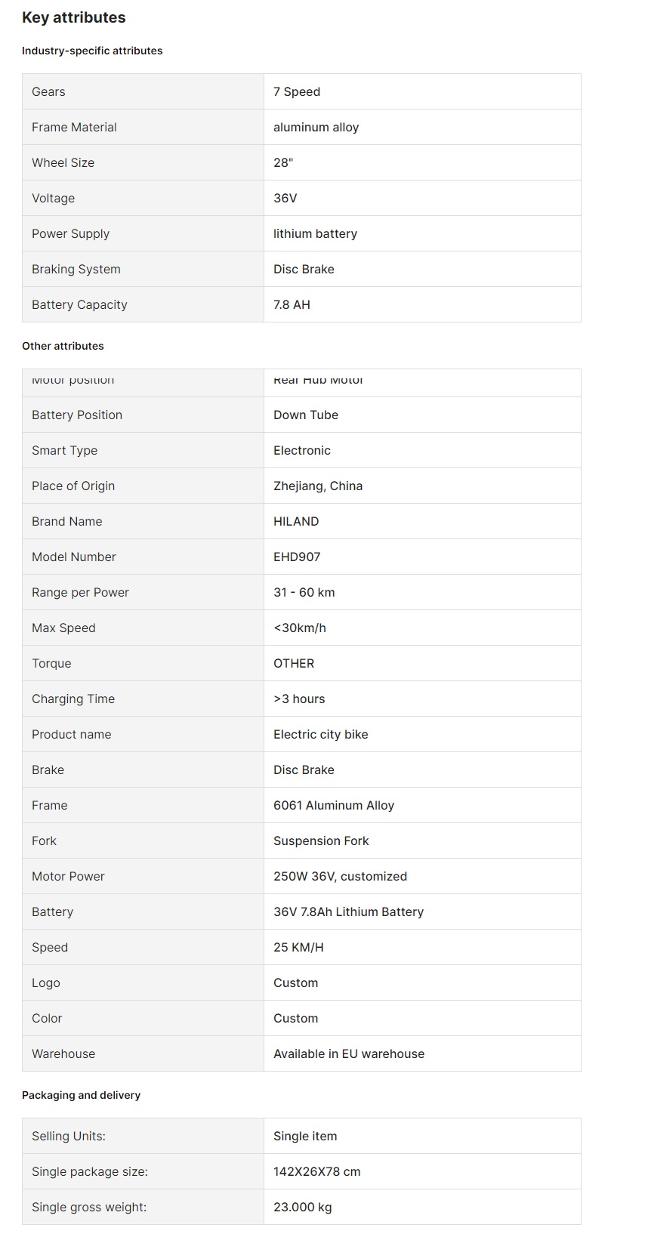Image resolution: width=648 pixels, height=1237 pixels.
Task: Click the Packaging and delivery subheading
Action: click(x=81, y=1095)
